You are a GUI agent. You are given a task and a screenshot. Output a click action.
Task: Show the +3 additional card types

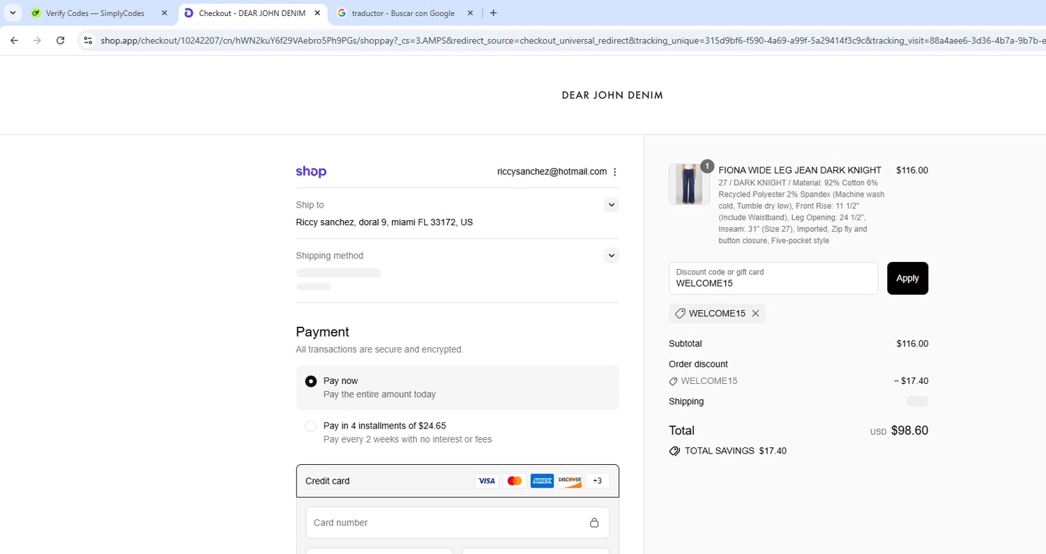pos(597,481)
